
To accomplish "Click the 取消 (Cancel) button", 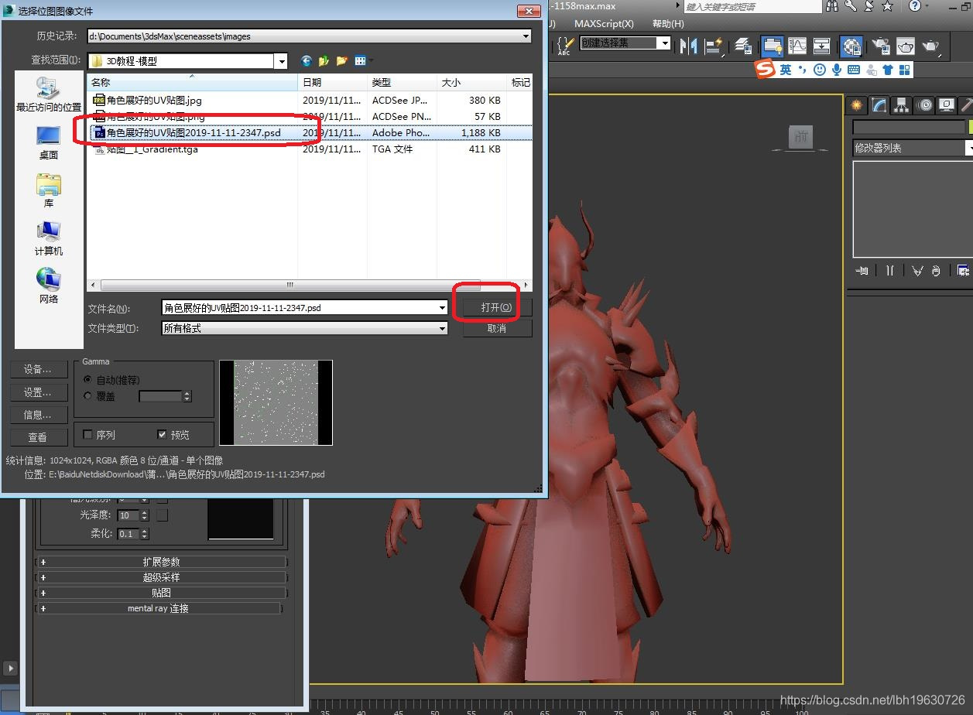I will point(497,328).
